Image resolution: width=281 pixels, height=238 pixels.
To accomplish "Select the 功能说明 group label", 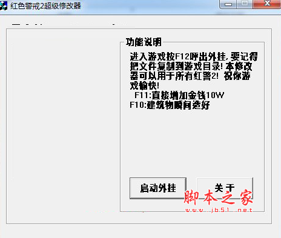I will (x=144, y=42).
